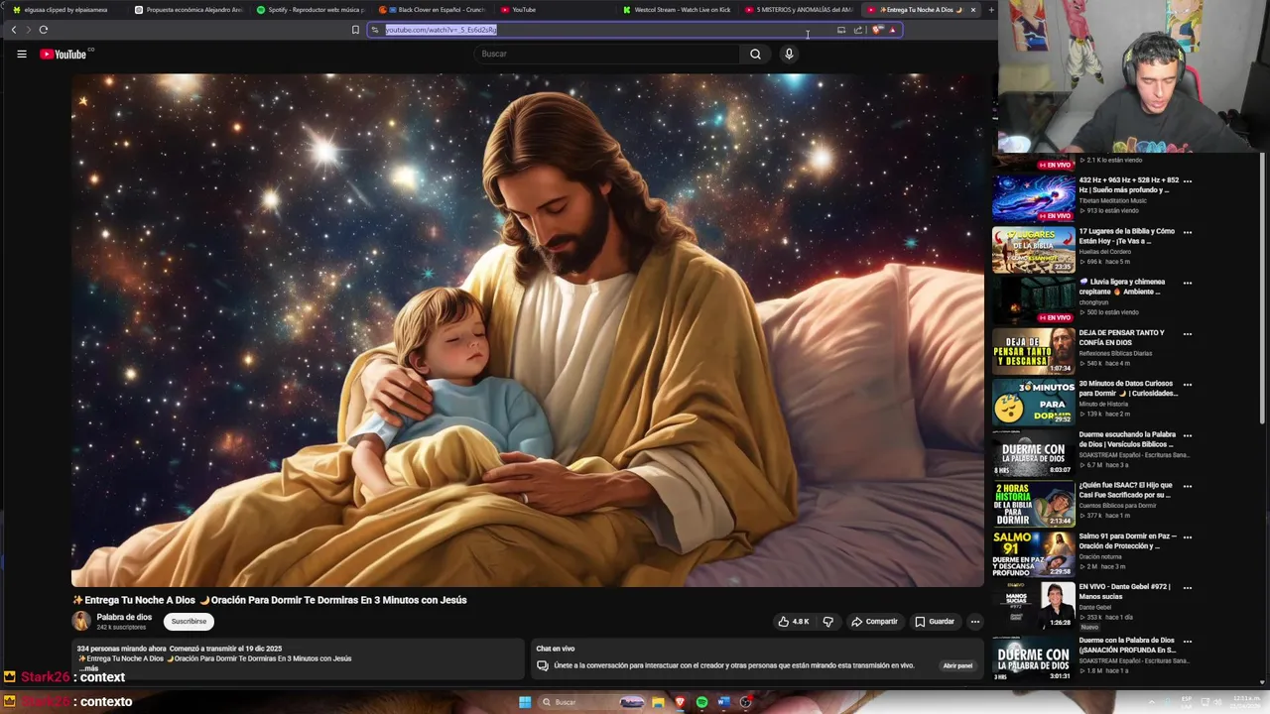Reload the page in the browser
The image size is (1270, 714).
pos(43,30)
